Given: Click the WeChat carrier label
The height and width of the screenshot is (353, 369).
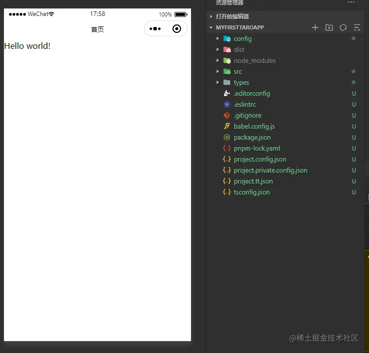Looking at the screenshot, I should pyautogui.click(x=38, y=14).
